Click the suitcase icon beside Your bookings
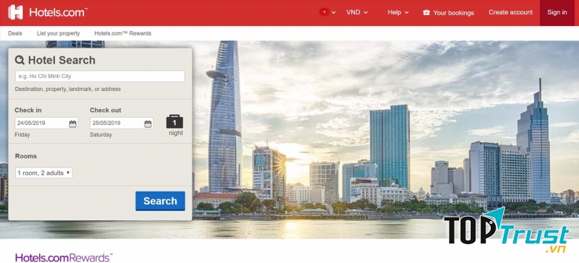This screenshot has width=579, height=263. pos(426,12)
